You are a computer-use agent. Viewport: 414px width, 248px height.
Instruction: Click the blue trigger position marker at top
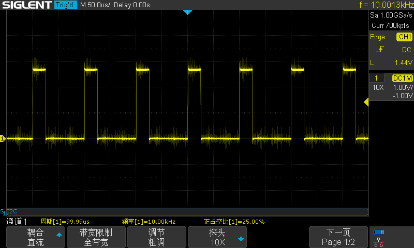tap(187, 12)
